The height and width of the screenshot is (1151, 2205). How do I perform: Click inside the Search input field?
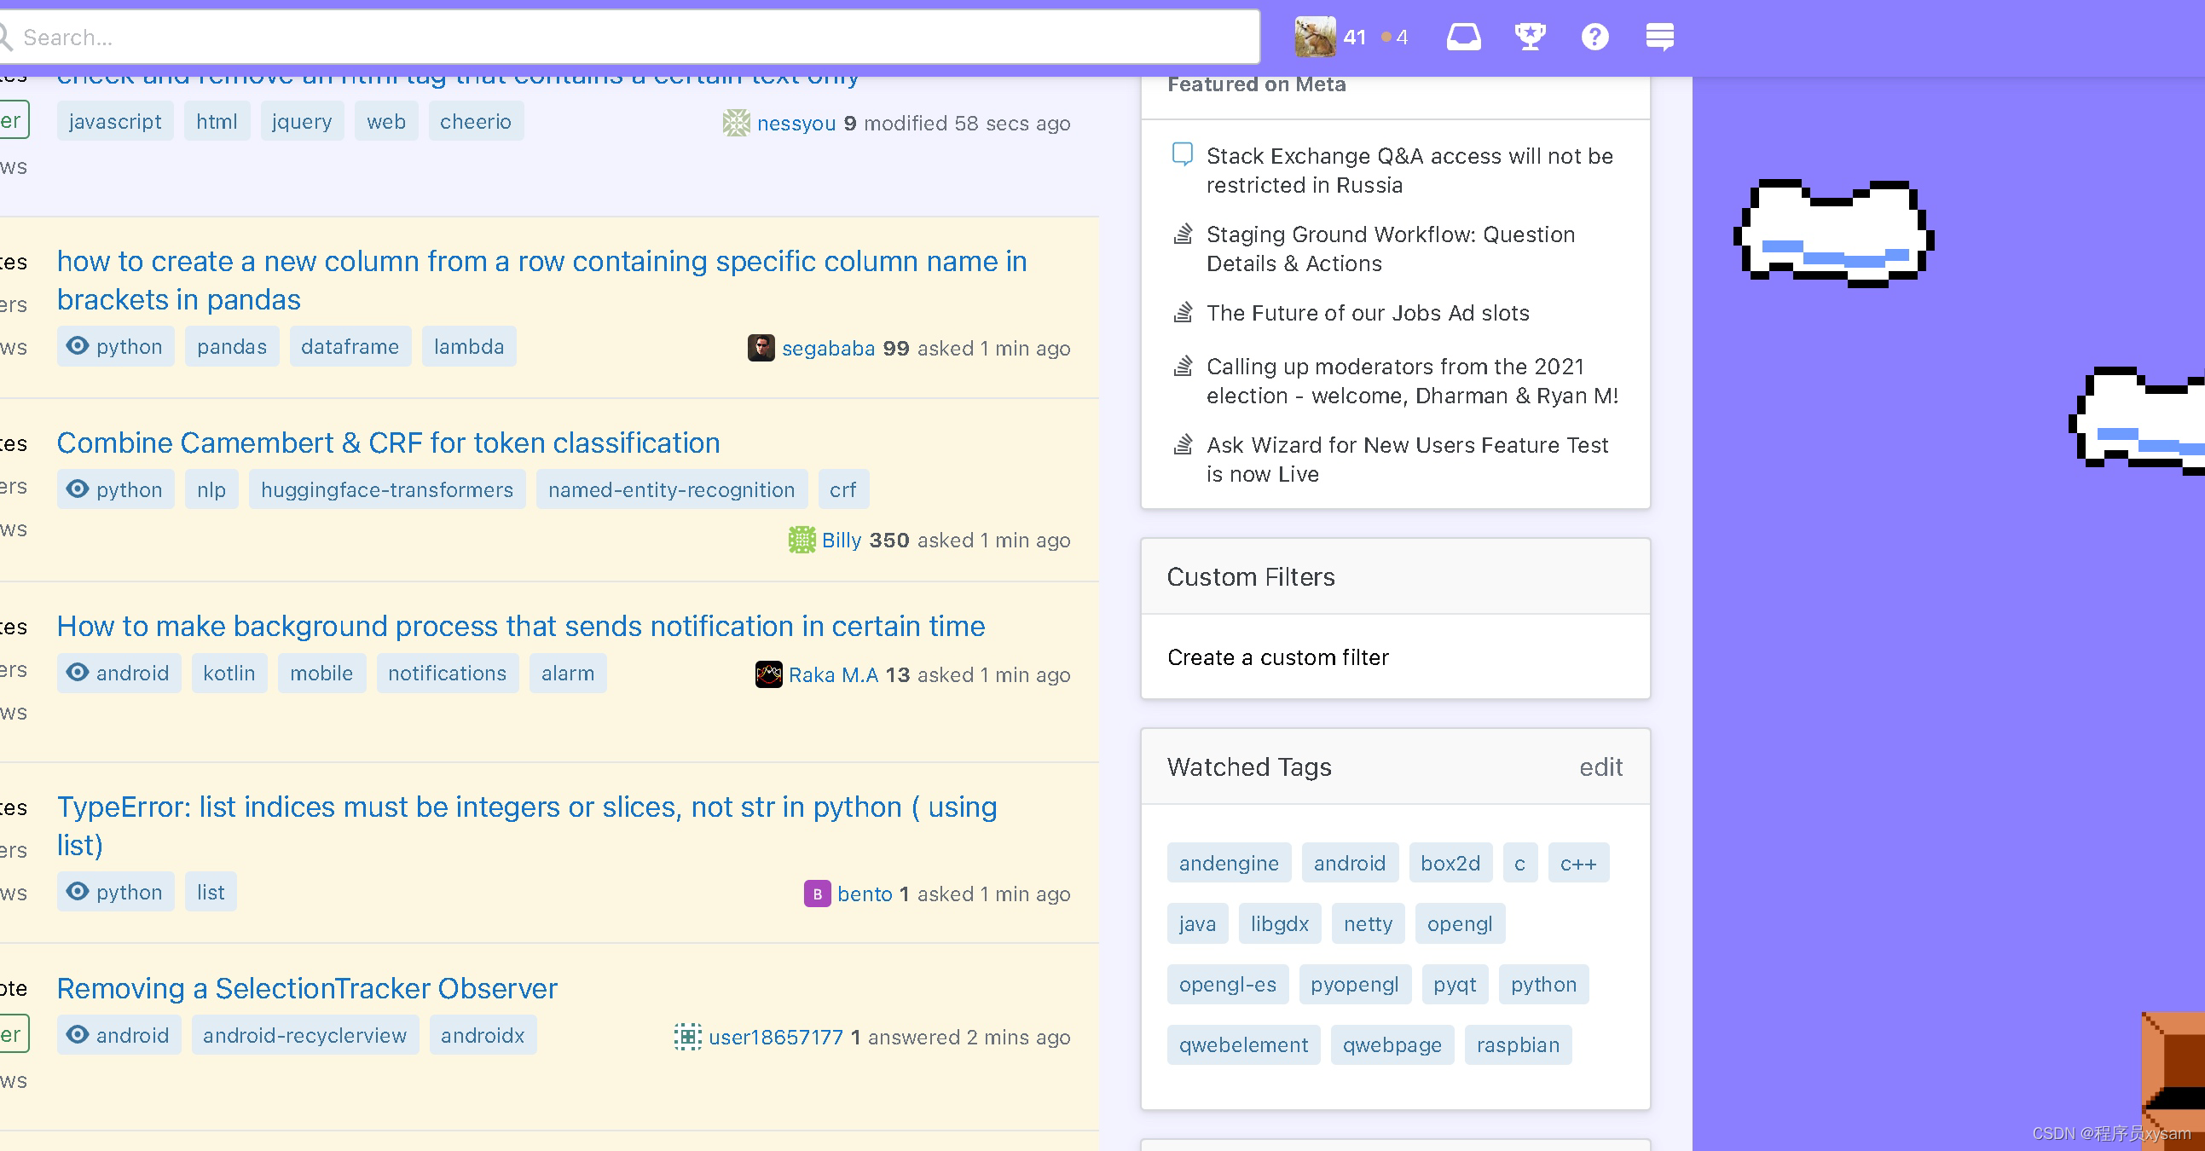(599, 36)
